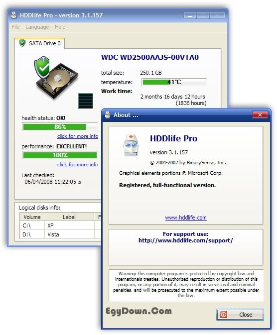This screenshot has height=335, width=277.
Task: Click health status 'click for more info' link
Action: pyautogui.click(x=78, y=136)
